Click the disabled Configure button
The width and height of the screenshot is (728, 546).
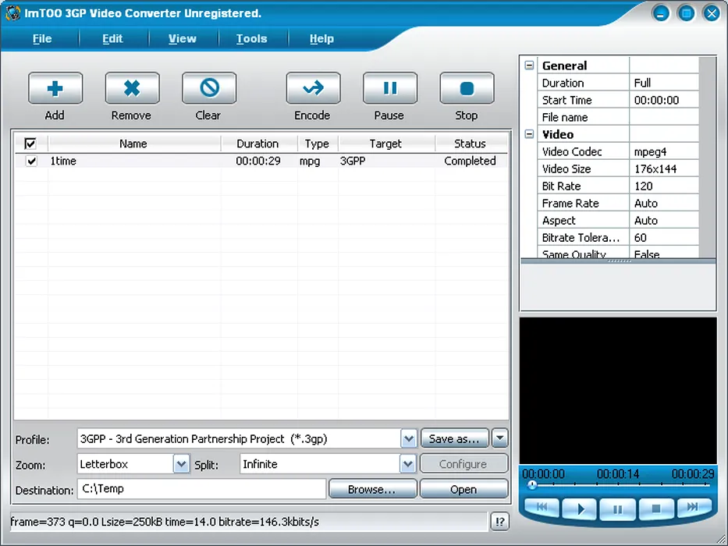click(x=463, y=464)
